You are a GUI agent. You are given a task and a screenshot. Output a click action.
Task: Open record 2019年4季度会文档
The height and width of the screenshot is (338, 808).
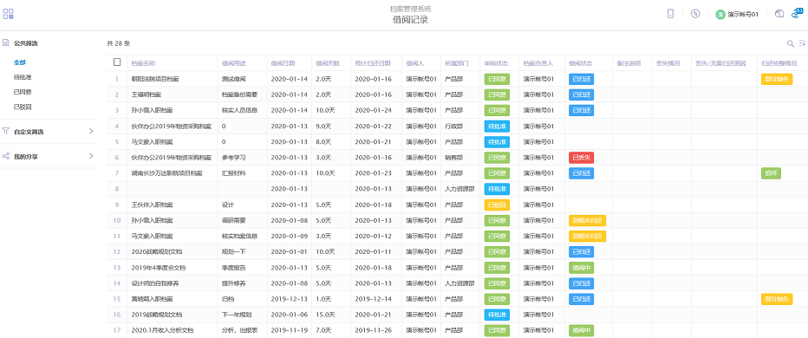tap(158, 268)
